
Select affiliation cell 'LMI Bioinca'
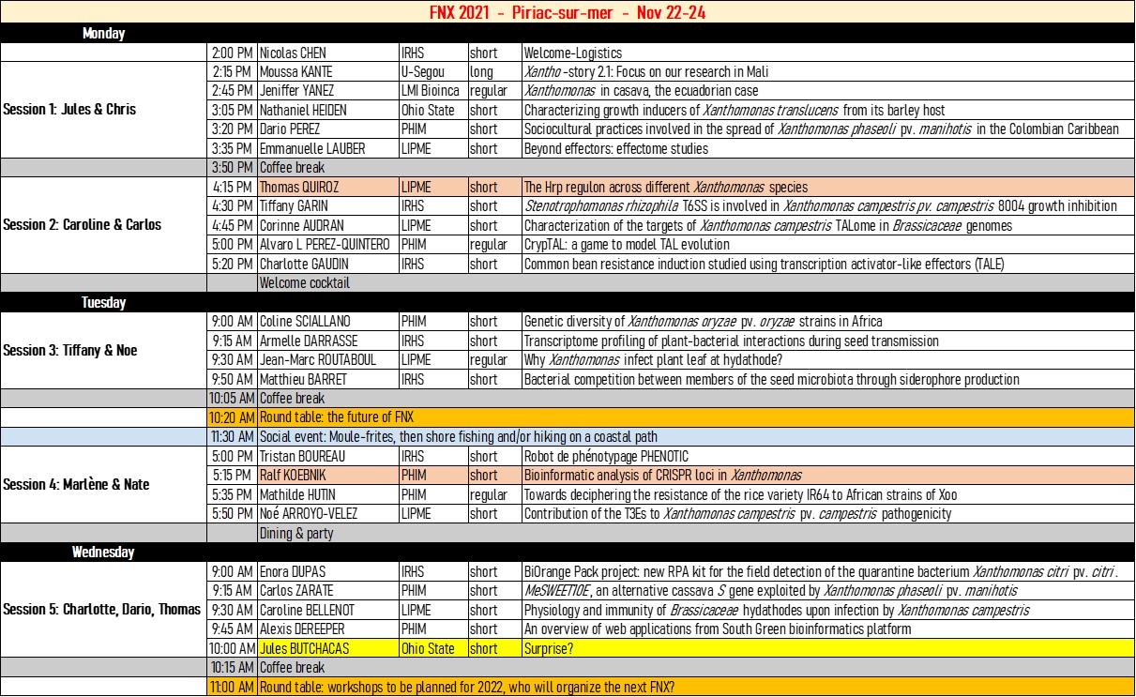click(x=432, y=91)
